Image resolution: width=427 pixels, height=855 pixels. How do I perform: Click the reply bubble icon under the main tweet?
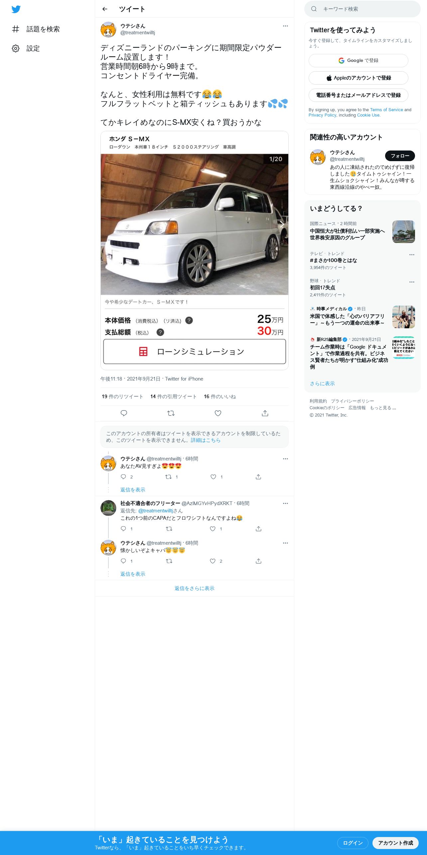pos(124,413)
